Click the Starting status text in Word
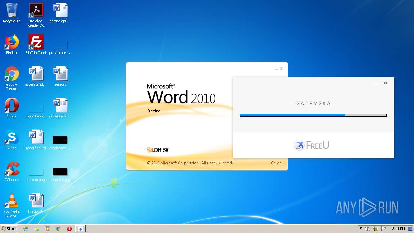The height and width of the screenshot is (233, 414). pos(154,111)
